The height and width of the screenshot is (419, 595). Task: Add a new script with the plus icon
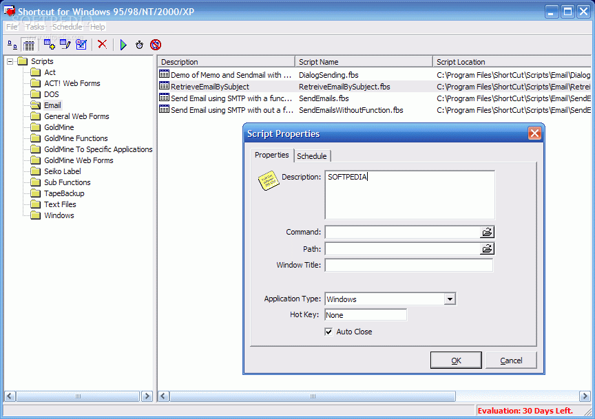(x=49, y=45)
